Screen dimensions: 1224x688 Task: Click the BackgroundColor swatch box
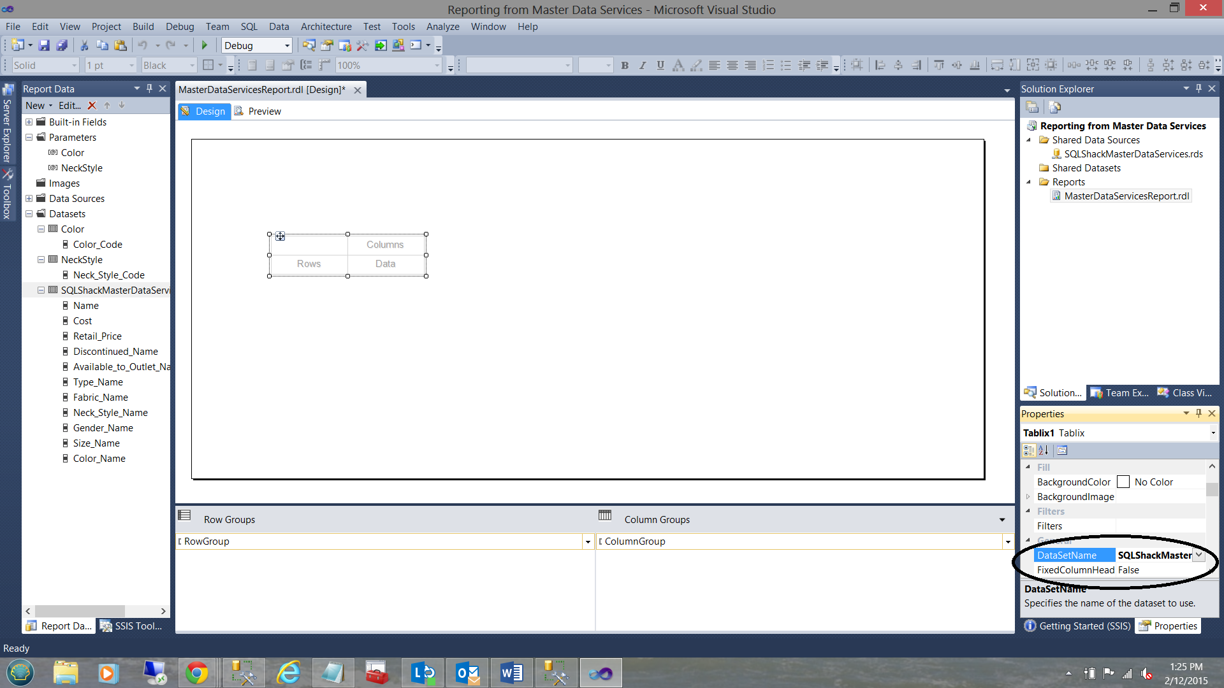pyautogui.click(x=1123, y=482)
